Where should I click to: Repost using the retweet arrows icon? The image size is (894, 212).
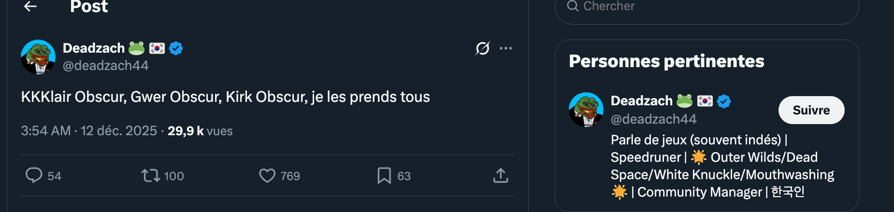[x=151, y=175]
